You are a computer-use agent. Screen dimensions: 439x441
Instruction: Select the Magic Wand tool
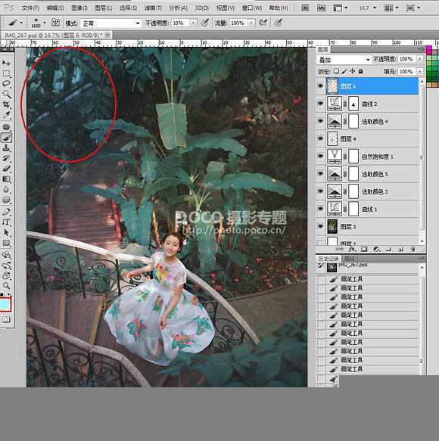pyautogui.click(x=6, y=95)
